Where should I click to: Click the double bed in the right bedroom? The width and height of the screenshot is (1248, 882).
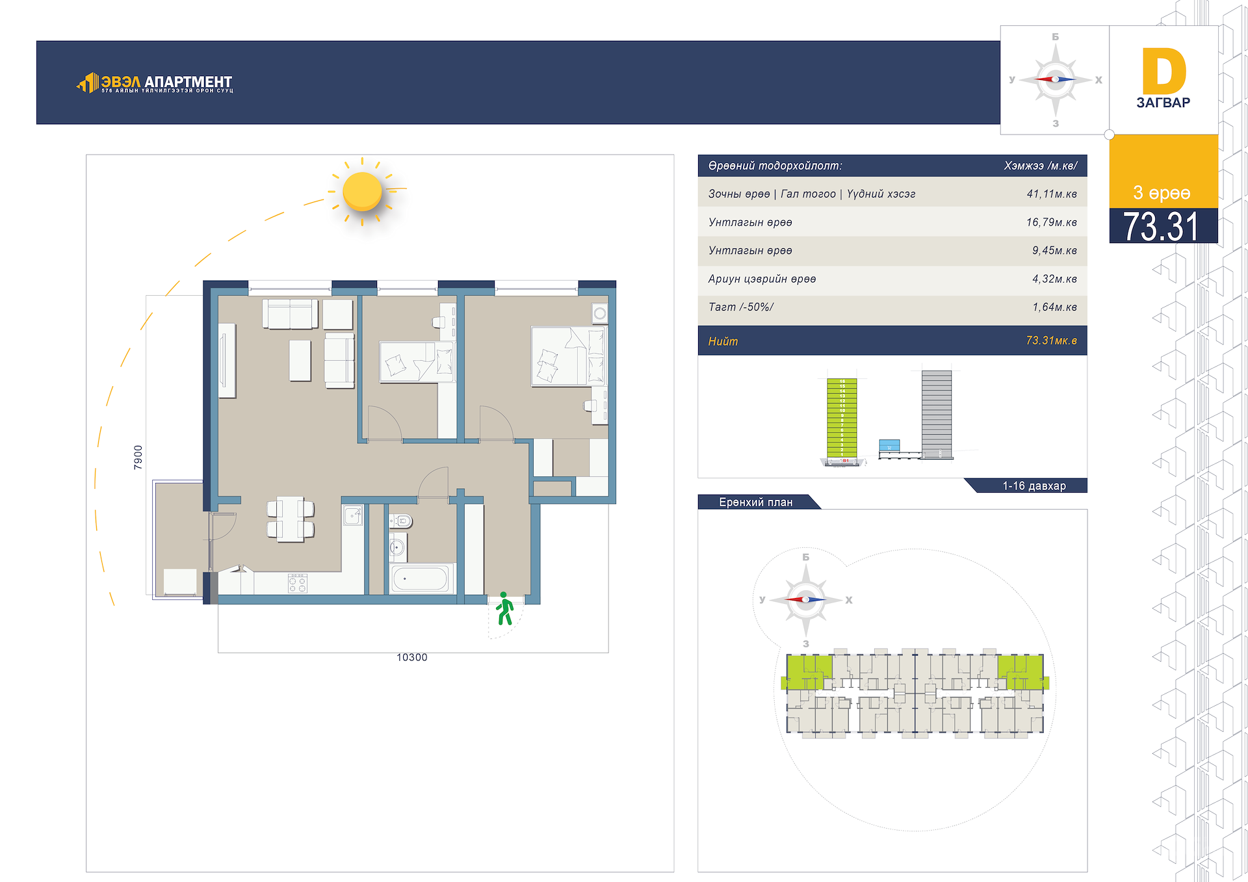pyautogui.click(x=569, y=356)
